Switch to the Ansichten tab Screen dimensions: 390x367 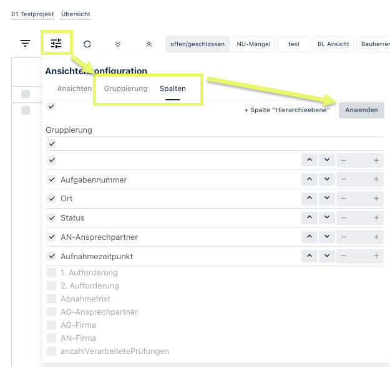tap(74, 88)
